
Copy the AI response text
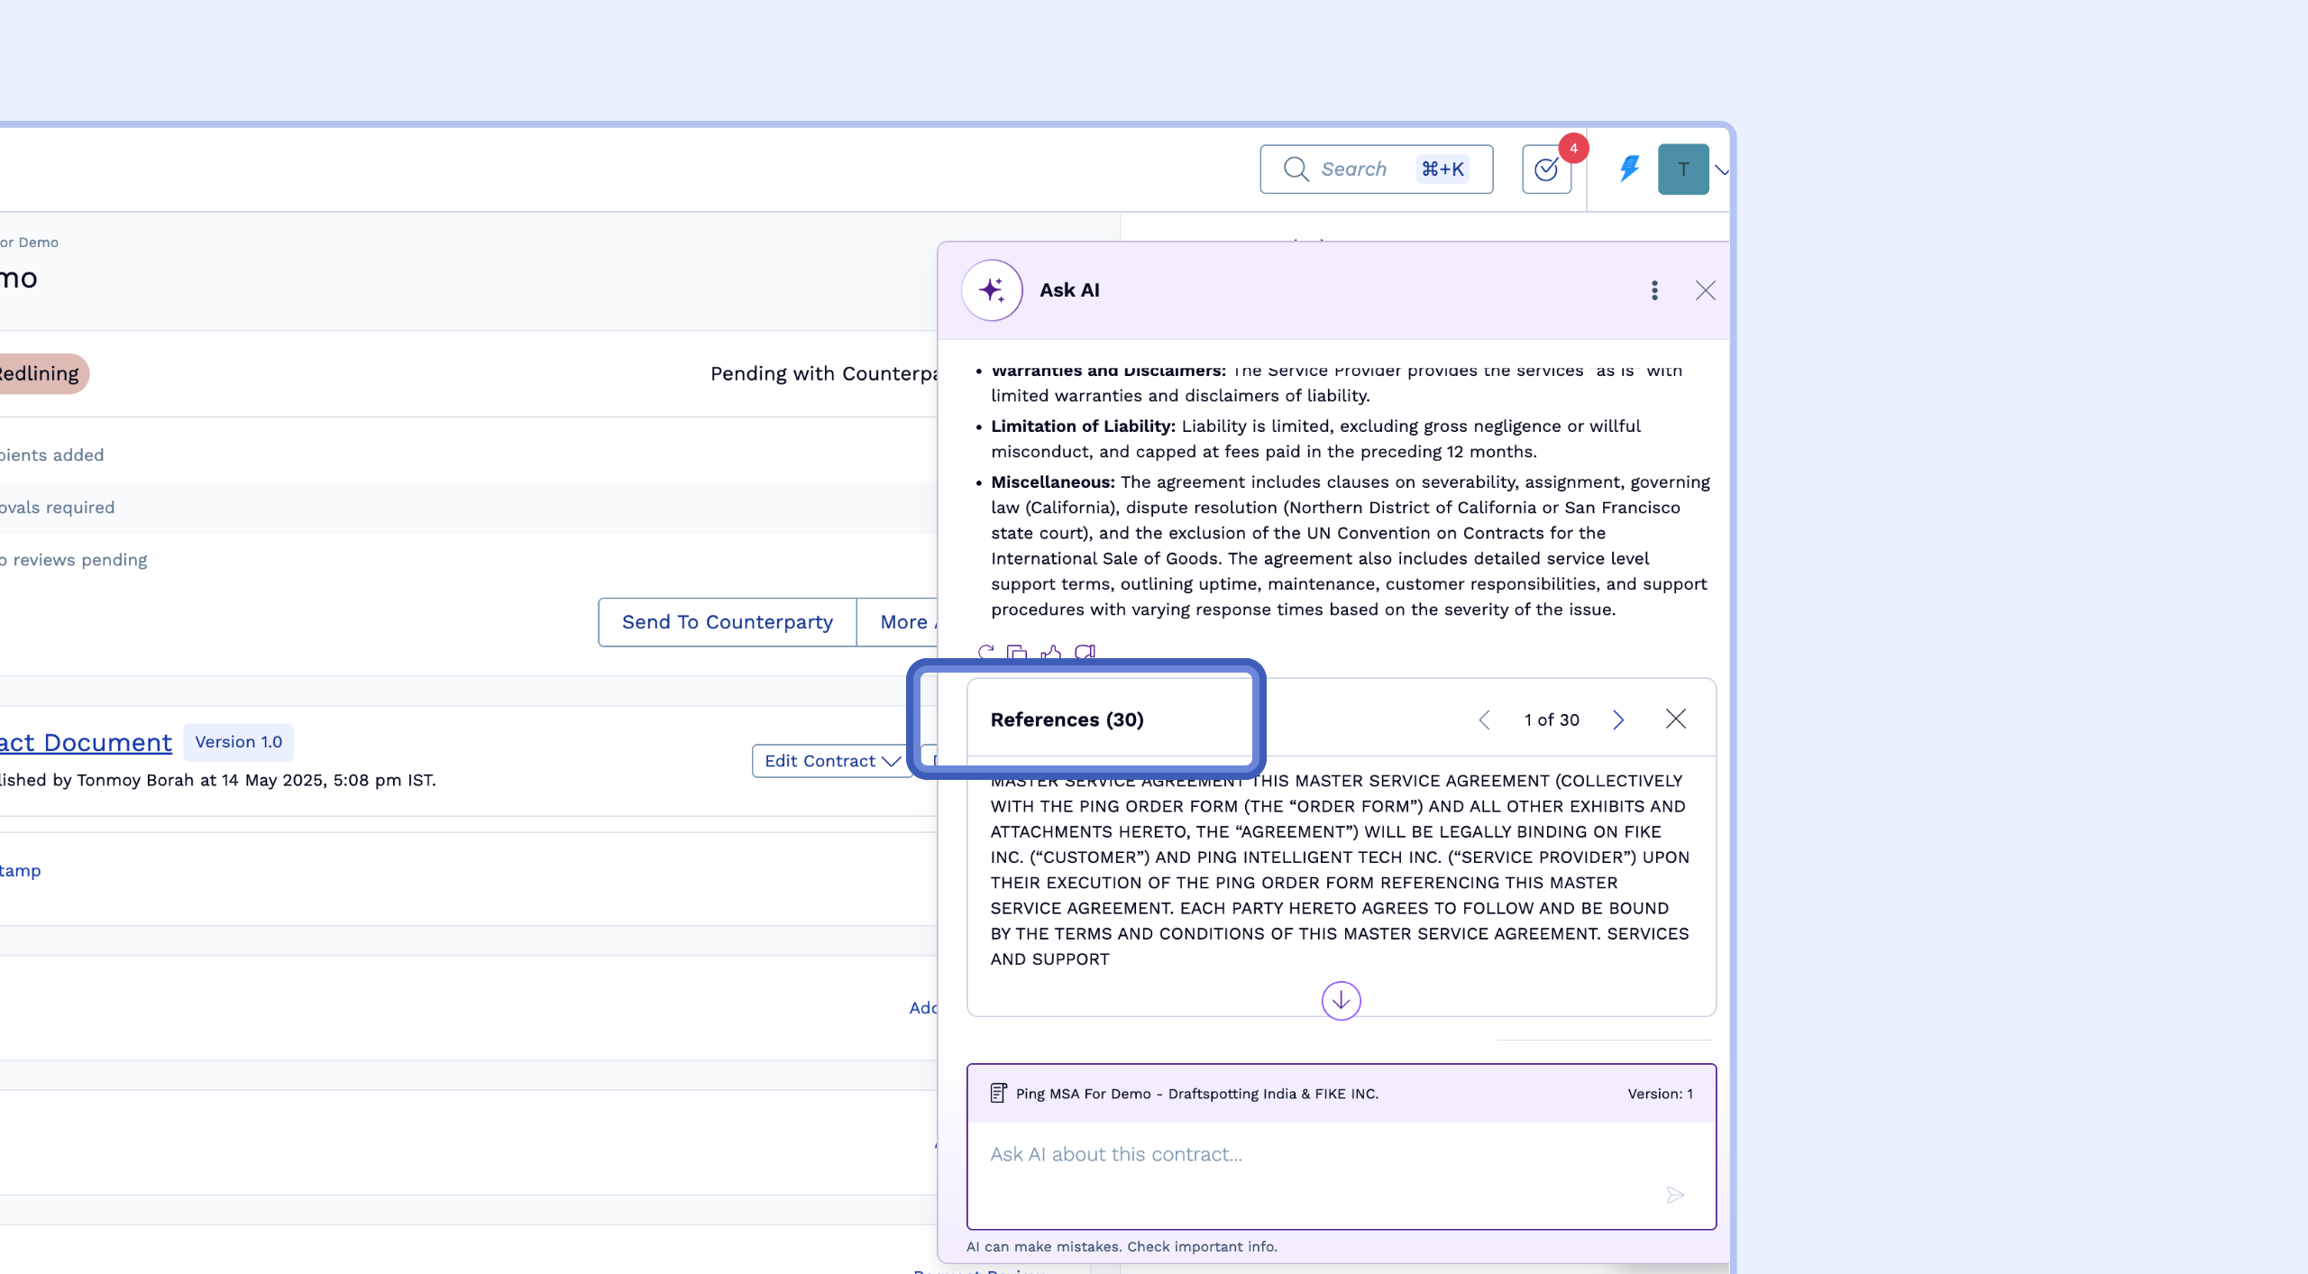click(1017, 652)
